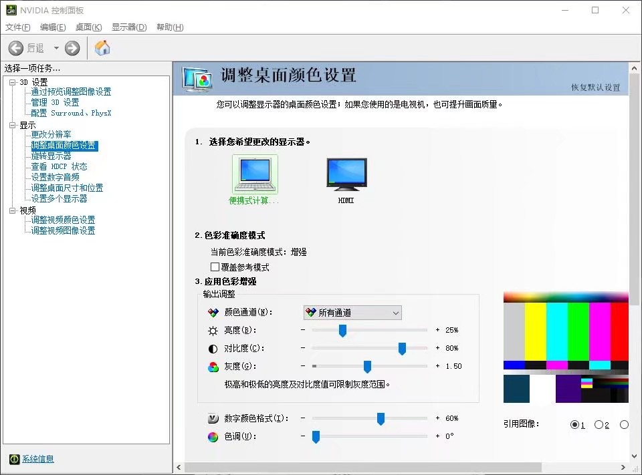Open 旋转显示器 task

(51, 156)
